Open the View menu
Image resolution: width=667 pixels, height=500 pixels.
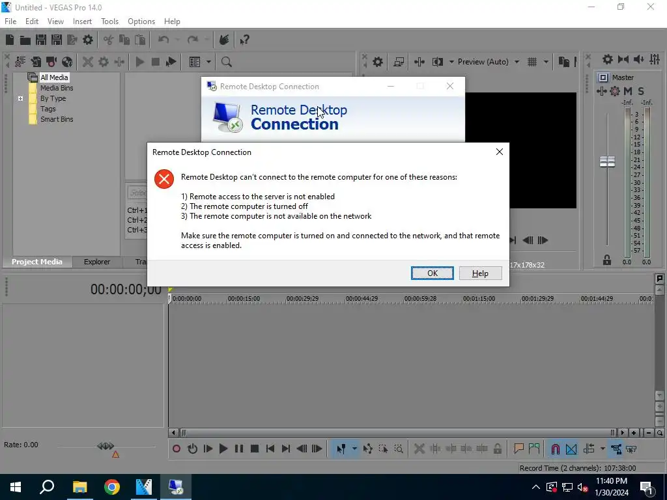tap(55, 21)
